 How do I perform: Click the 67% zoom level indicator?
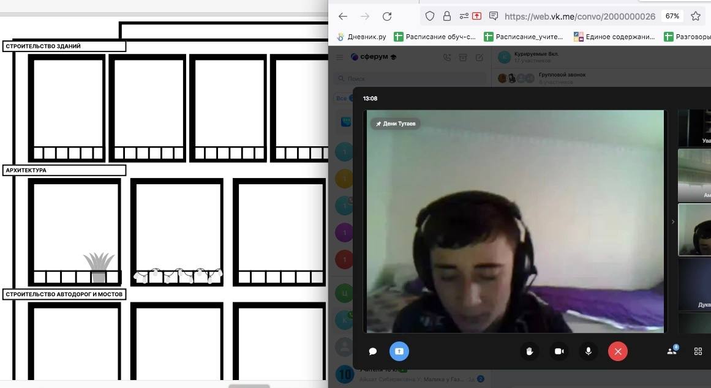point(672,17)
